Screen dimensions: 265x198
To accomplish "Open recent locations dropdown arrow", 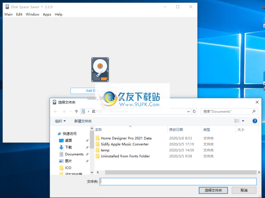I will point(70,111).
